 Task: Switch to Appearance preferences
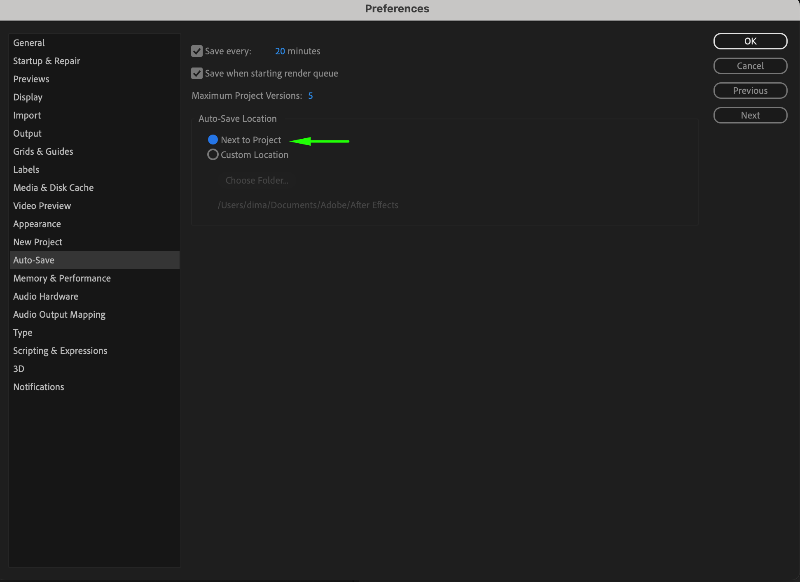[x=37, y=224]
